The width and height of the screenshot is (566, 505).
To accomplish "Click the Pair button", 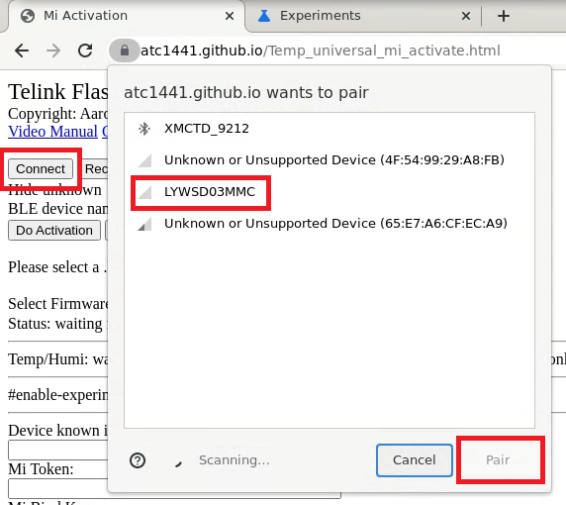I will tap(498, 460).
